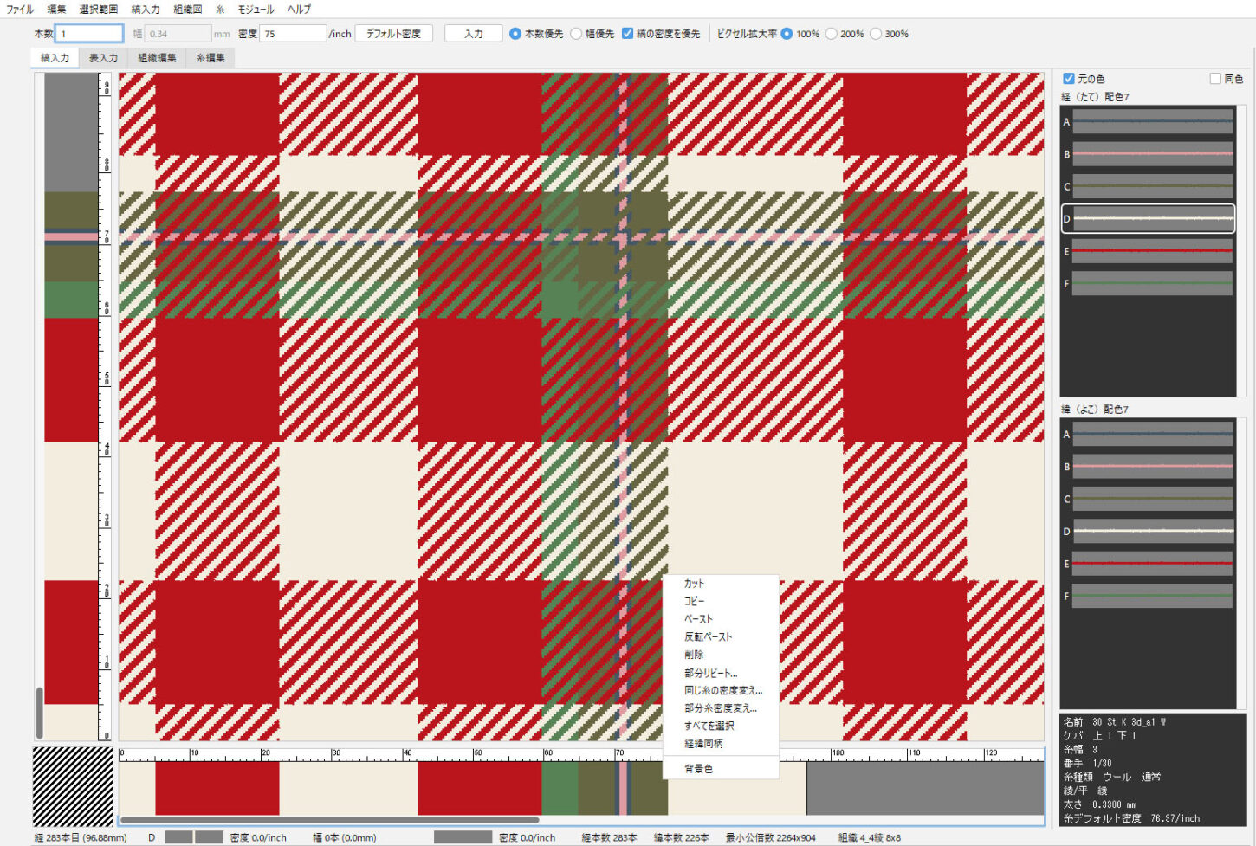The image size is (1256, 846).
Task: Select pink warp yarn B in 経(たて) panel
Action: point(1151,154)
